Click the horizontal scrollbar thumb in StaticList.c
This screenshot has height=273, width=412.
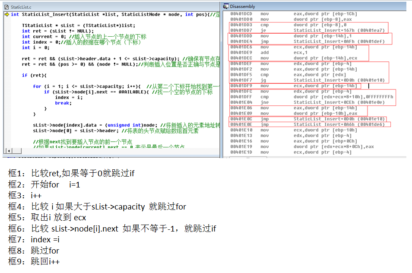pos(17,151)
